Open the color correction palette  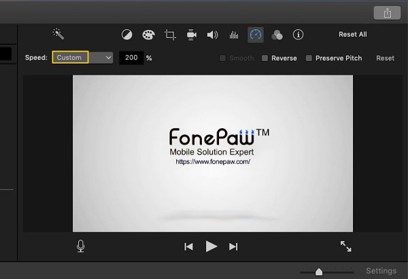148,35
